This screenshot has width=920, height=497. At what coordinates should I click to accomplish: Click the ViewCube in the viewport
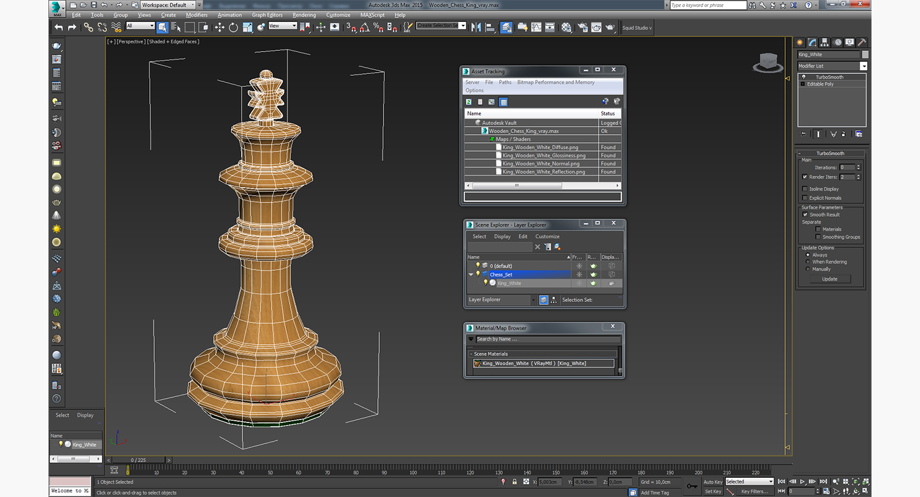(768, 62)
